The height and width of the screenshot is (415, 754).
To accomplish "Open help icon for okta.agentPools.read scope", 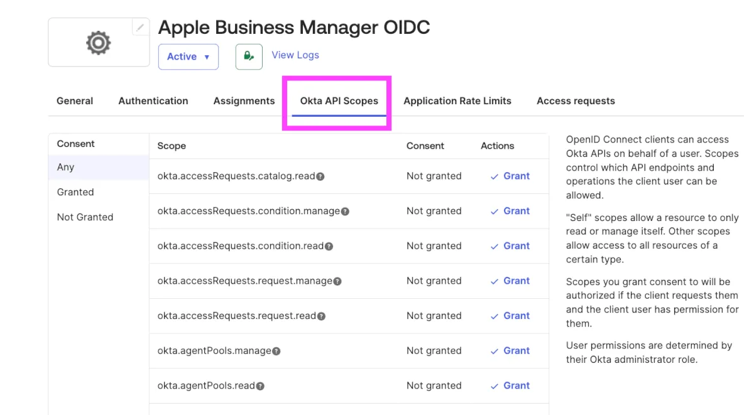I will pos(260,386).
